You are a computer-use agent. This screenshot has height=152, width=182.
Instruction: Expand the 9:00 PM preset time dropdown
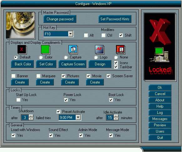pos(78,117)
